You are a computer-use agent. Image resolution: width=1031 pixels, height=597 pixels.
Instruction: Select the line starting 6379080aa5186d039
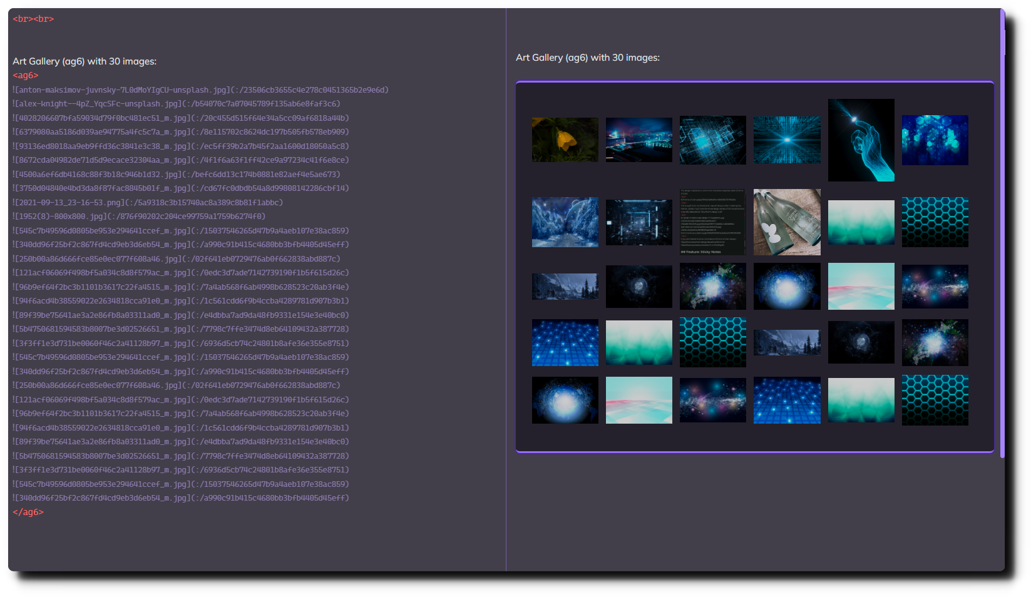click(x=180, y=132)
